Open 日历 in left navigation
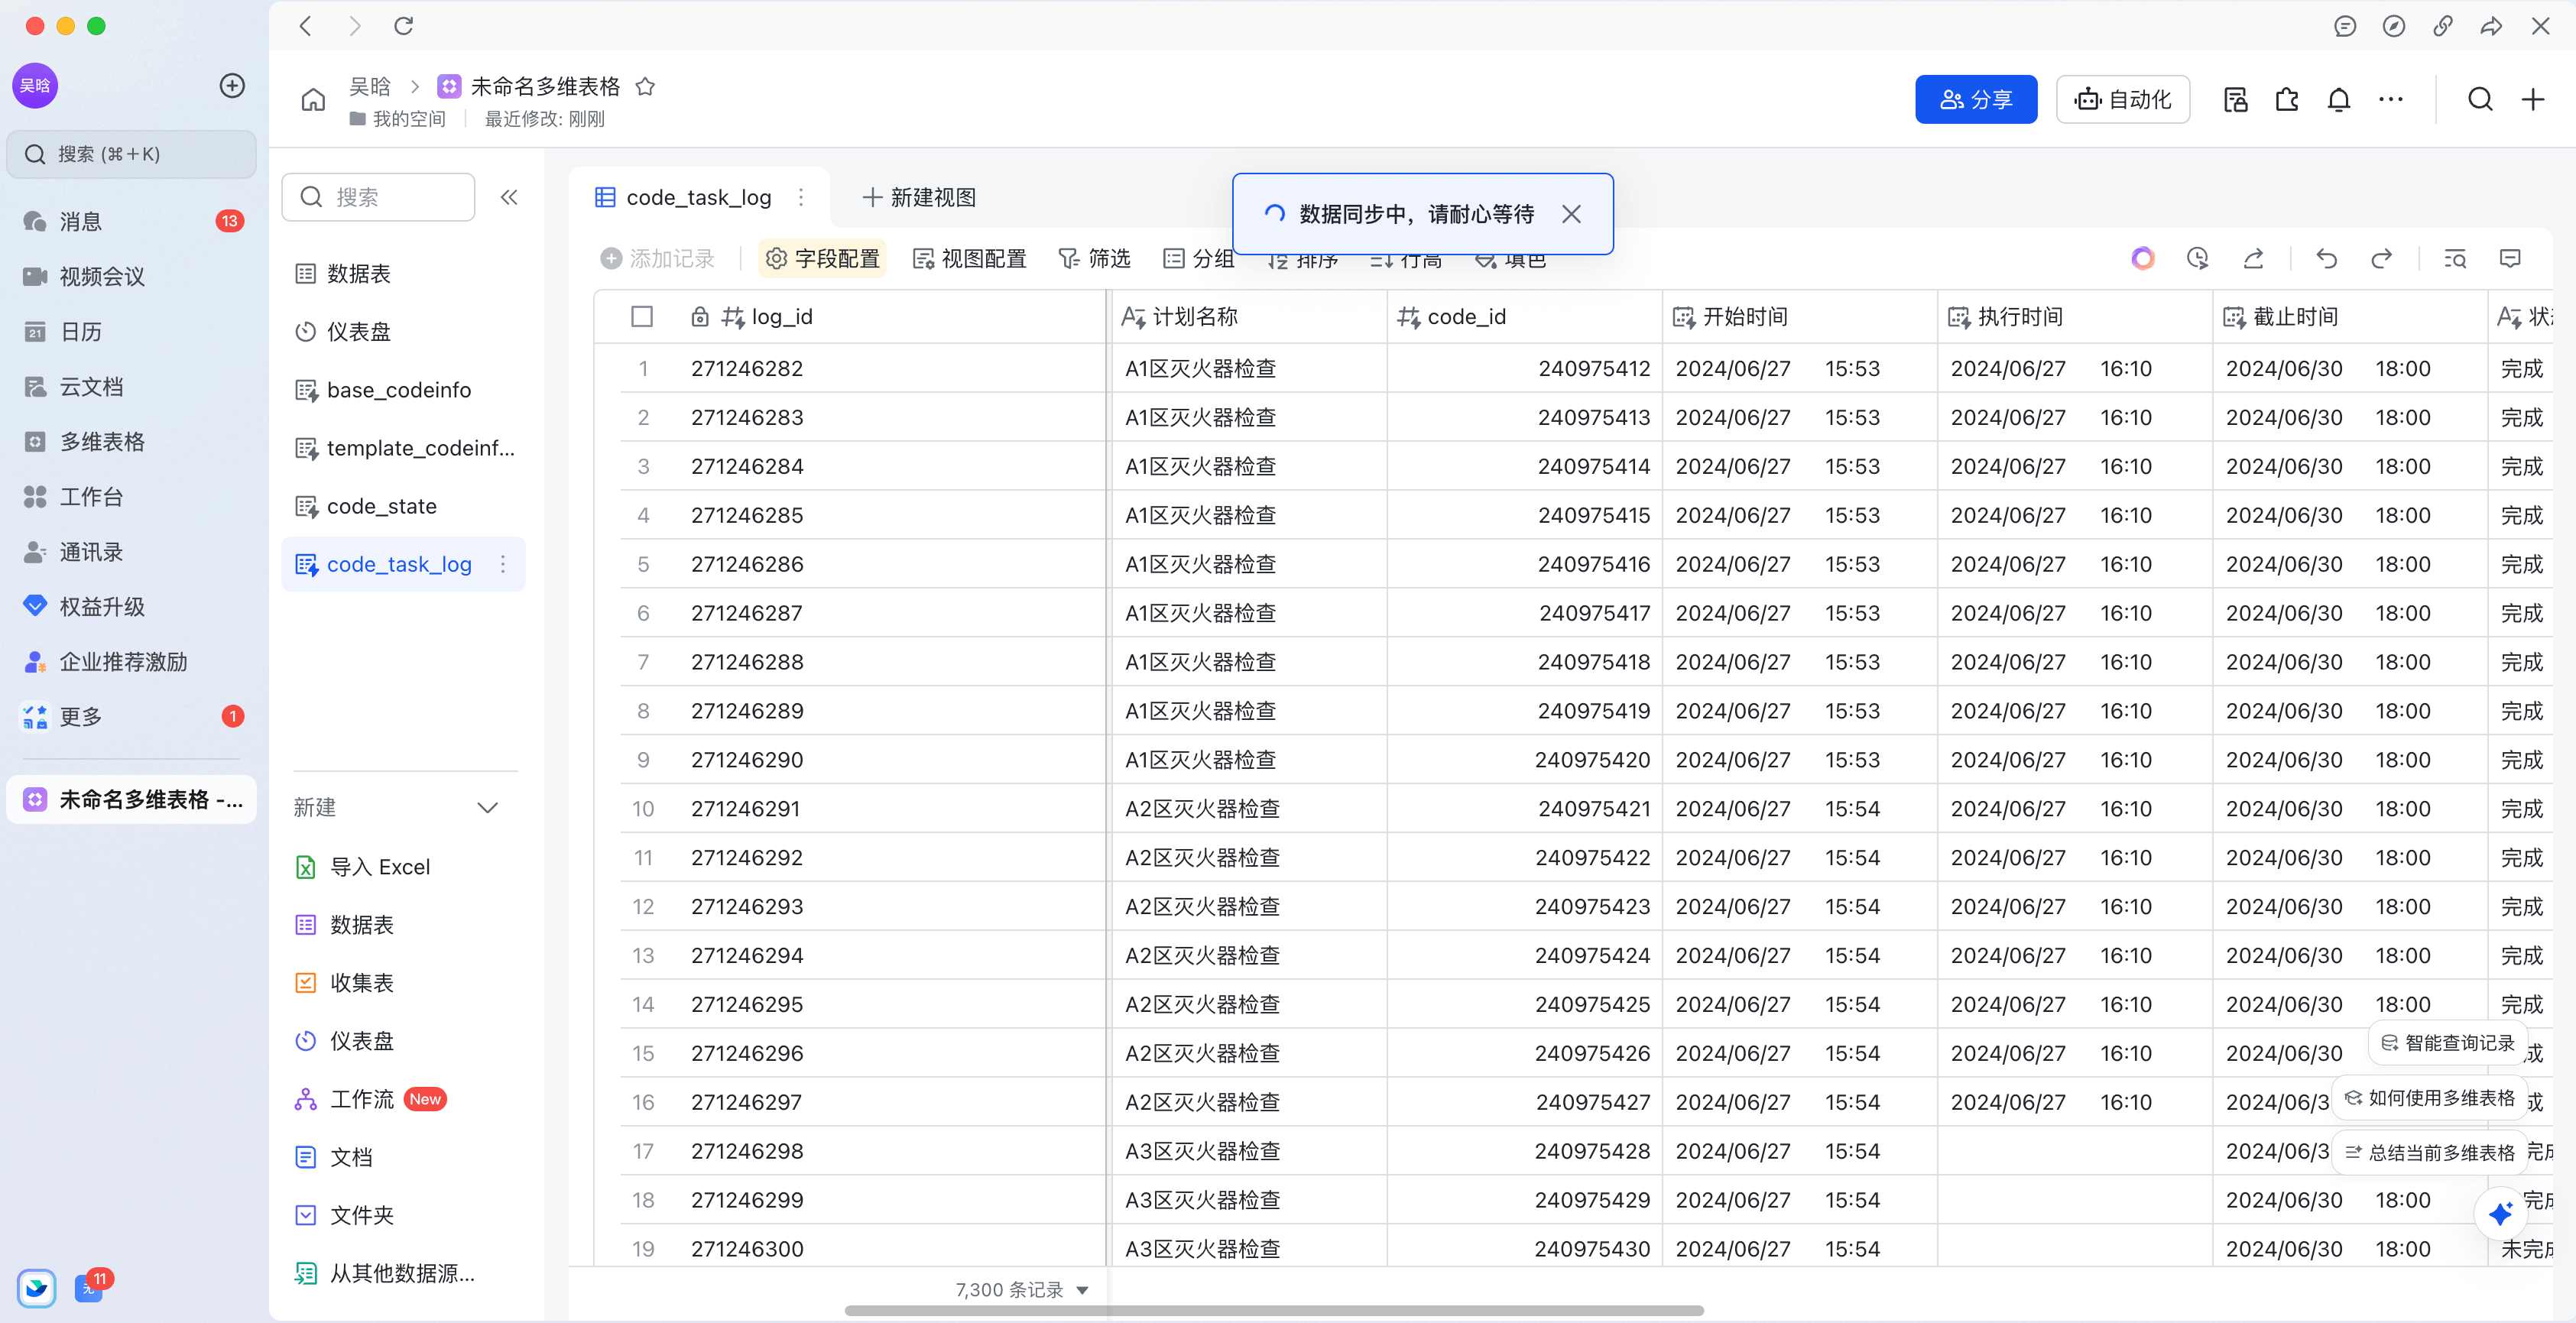 pyautogui.click(x=131, y=332)
